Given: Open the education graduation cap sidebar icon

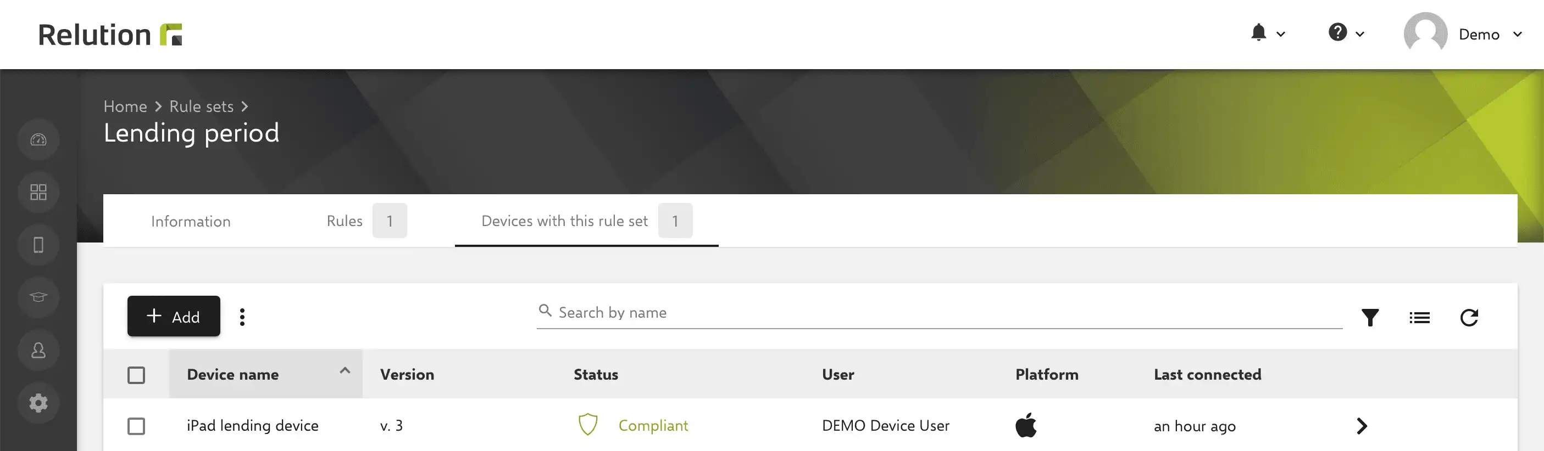Looking at the screenshot, I should 38,297.
